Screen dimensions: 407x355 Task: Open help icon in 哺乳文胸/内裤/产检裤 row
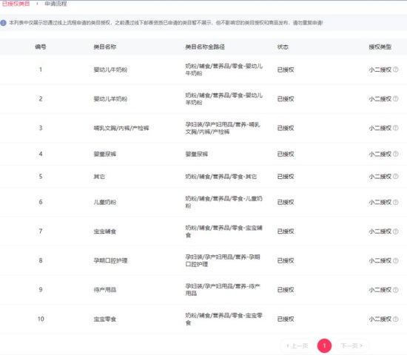[396, 128]
